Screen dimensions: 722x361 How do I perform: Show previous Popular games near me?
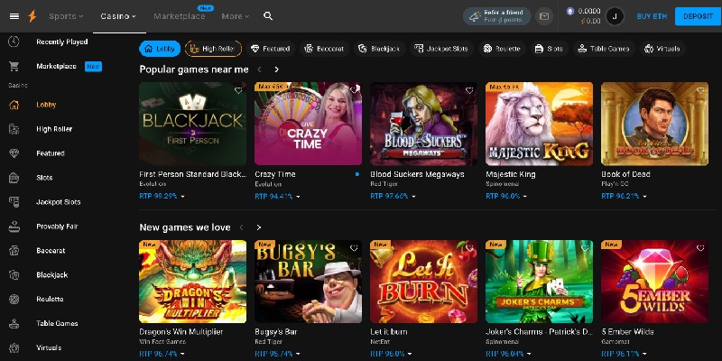click(260, 69)
